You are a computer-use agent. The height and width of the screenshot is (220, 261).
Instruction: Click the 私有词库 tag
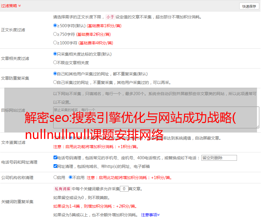coord(62,189)
